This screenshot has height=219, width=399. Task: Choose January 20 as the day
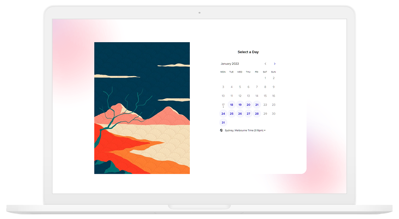(x=248, y=105)
